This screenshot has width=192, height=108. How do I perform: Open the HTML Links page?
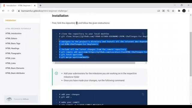point(10,63)
